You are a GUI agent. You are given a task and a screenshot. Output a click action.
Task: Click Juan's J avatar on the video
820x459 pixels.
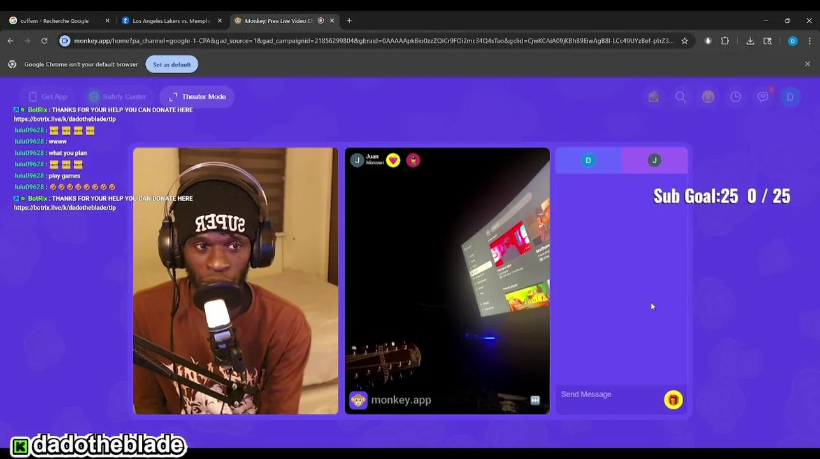pos(357,161)
